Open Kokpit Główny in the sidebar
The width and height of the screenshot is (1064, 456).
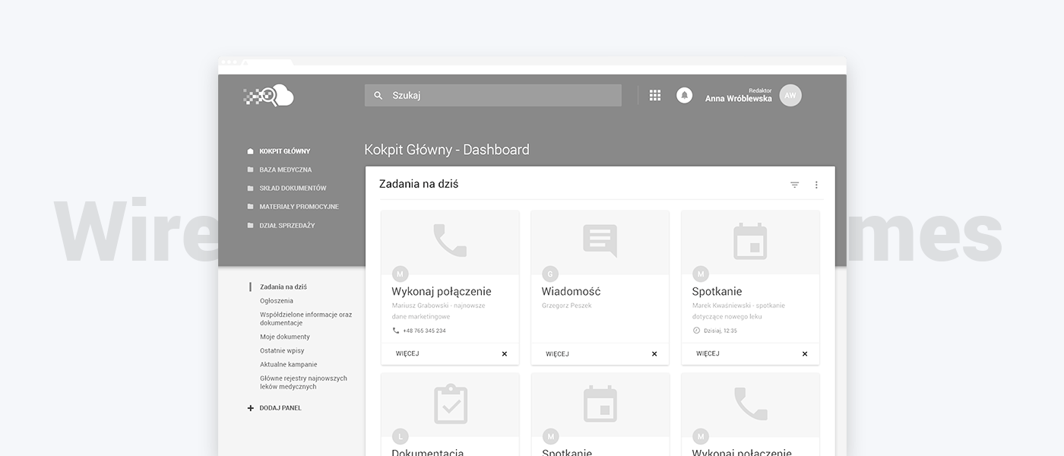pos(285,151)
